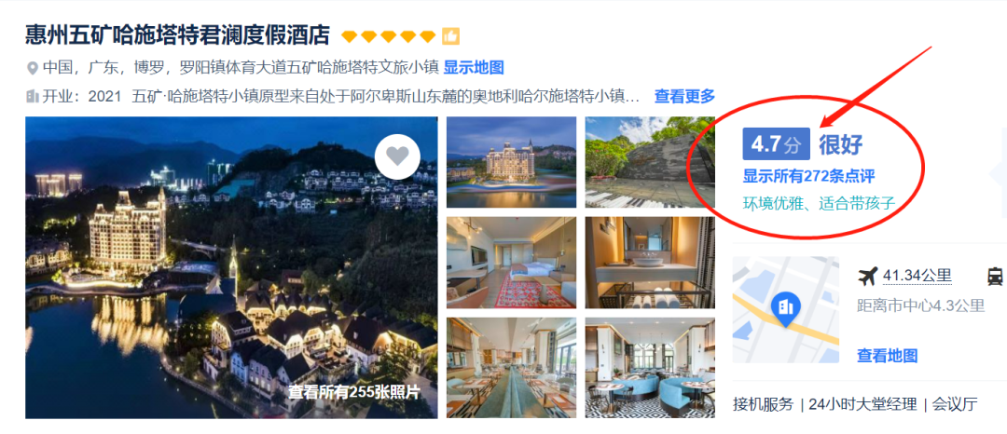Click the train icon beside airport distance

(996, 277)
